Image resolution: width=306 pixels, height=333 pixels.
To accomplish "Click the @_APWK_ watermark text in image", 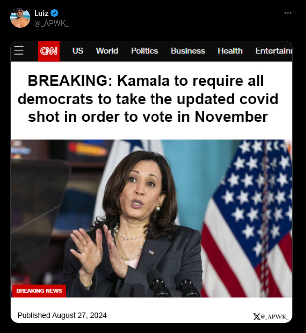I will 274,317.
